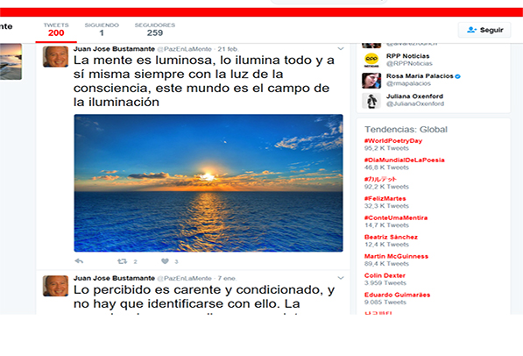Viewport: 523px width, 356px height.
Task: Open the Beatriz Sánchez trend
Action: pos(391,237)
